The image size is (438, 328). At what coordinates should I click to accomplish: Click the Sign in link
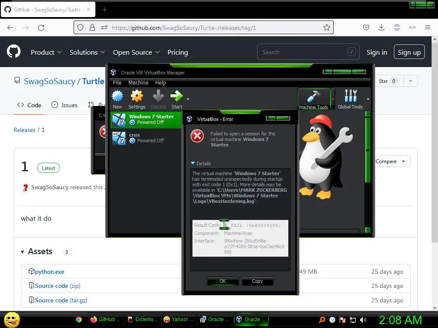377,52
